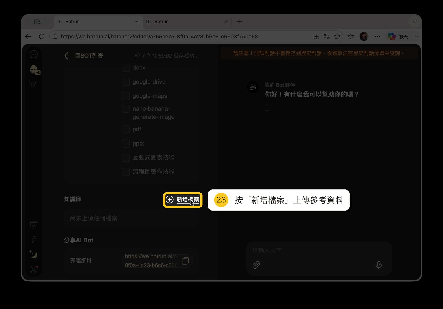
Task: Open the chat bubble icon in sidebar
Action: click(x=34, y=54)
